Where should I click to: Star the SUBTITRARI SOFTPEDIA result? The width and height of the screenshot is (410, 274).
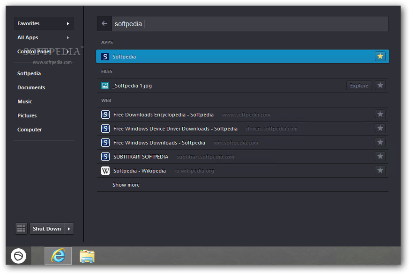click(x=380, y=157)
